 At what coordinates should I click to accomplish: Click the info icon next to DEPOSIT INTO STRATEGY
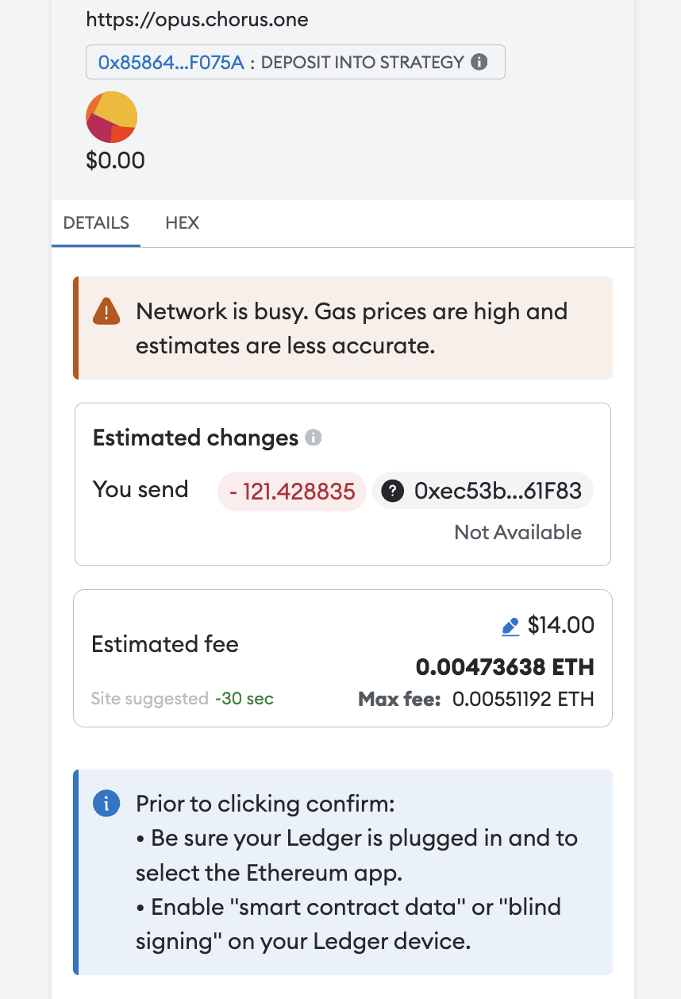pyautogui.click(x=479, y=62)
